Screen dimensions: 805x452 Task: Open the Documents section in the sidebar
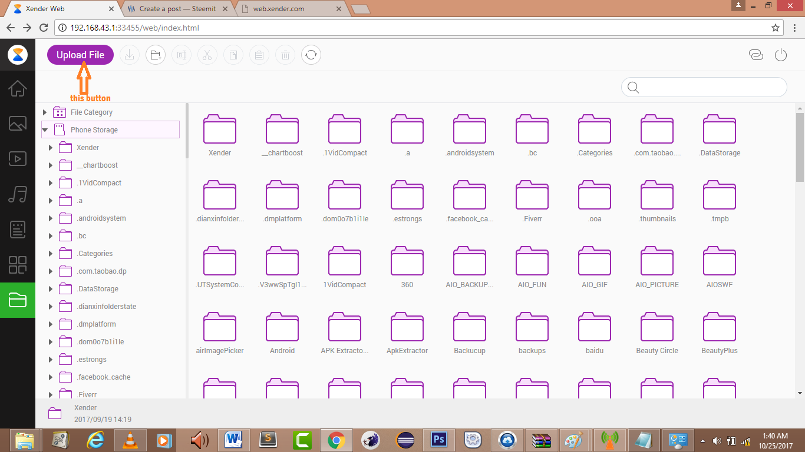point(18,230)
